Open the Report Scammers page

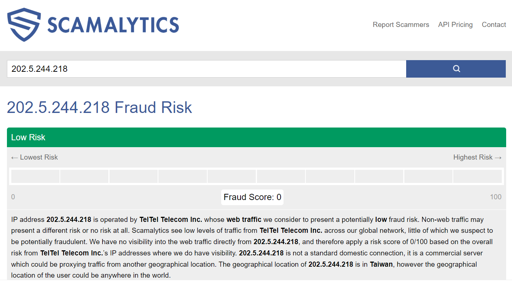click(401, 24)
